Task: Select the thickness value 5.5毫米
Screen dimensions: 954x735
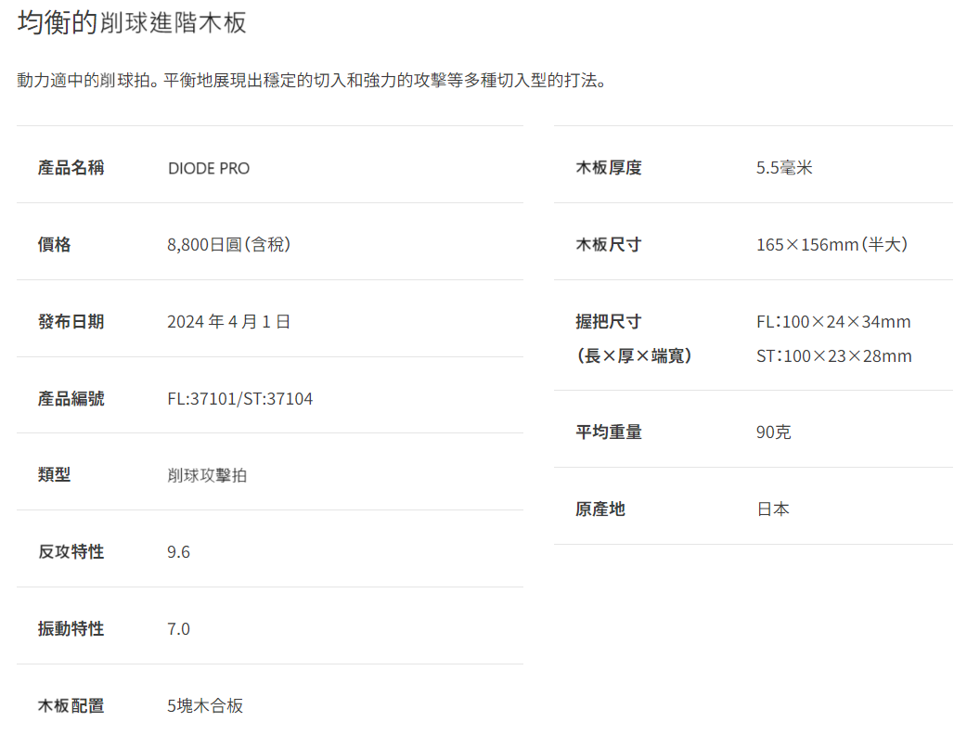Action: click(784, 167)
